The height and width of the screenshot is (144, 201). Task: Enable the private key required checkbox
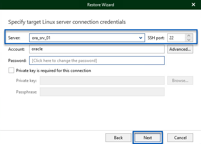(11, 71)
